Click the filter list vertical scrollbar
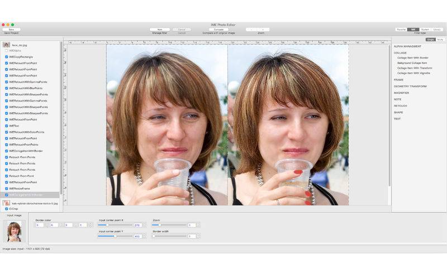Screen dimensions: 447x279 click(61, 117)
